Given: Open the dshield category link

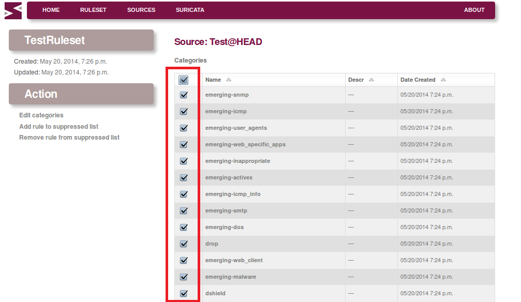Looking at the screenshot, I should [x=215, y=293].
